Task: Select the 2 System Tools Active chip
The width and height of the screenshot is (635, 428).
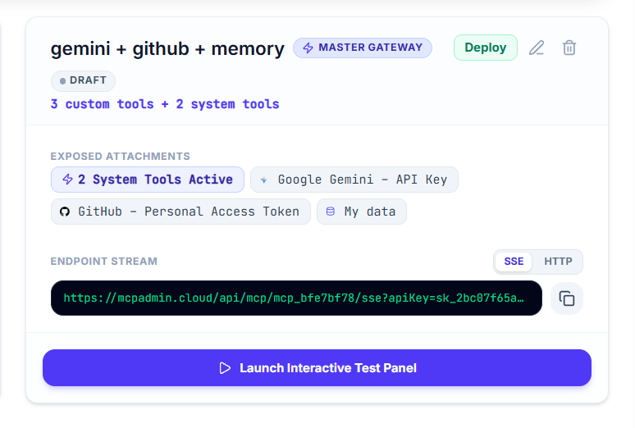Action: tap(148, 180)
